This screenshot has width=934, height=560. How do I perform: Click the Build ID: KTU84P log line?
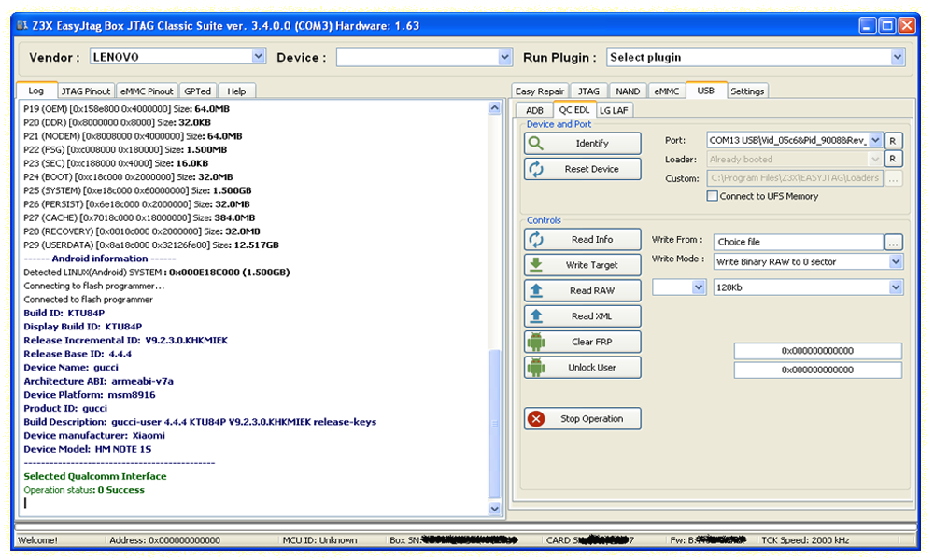tap(64, 313)
